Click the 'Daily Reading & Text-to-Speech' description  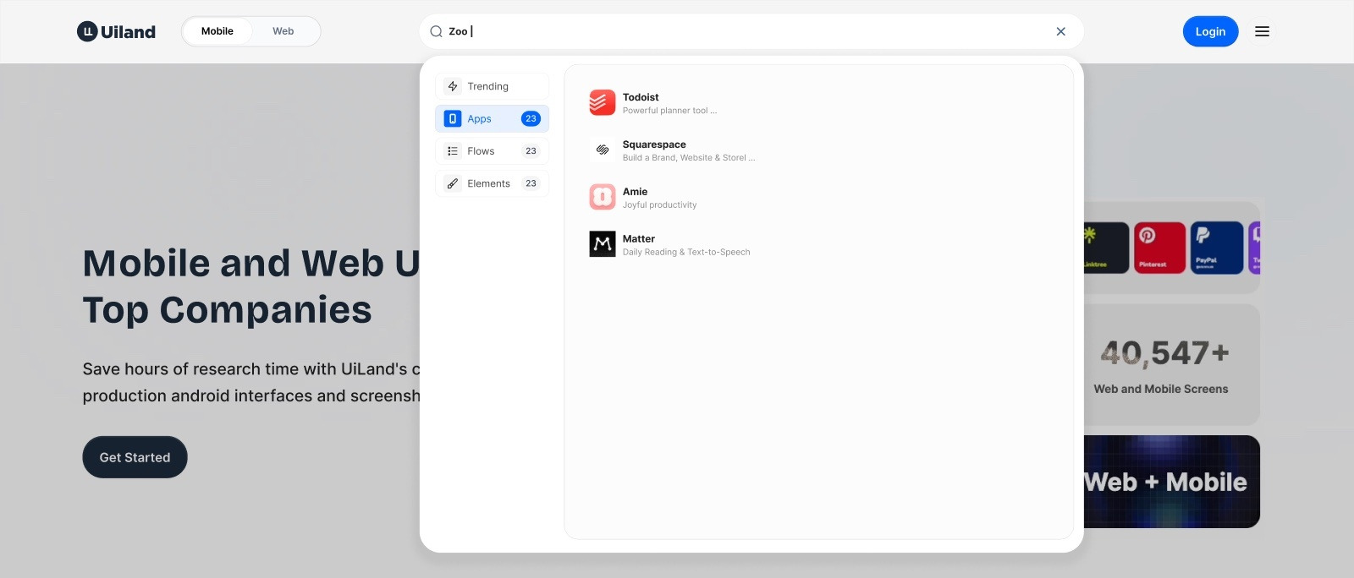click(x=686, y=253)
